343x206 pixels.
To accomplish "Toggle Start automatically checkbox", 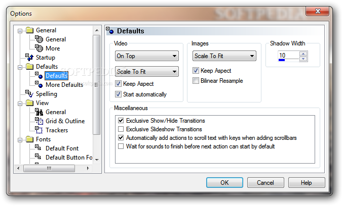I will [119, 94].
